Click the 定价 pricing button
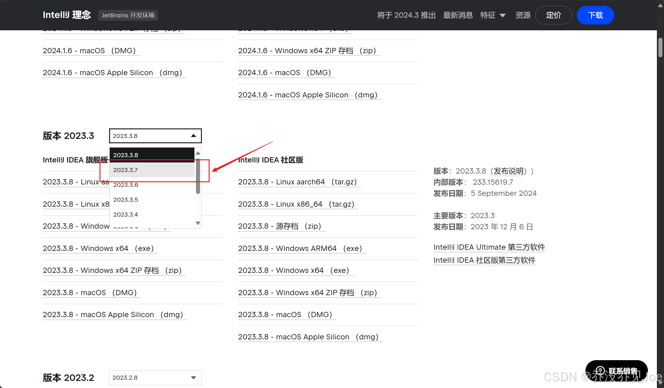The height and width of the screenshot is (388, 664). pyautogui.click(x=553, y=15)
